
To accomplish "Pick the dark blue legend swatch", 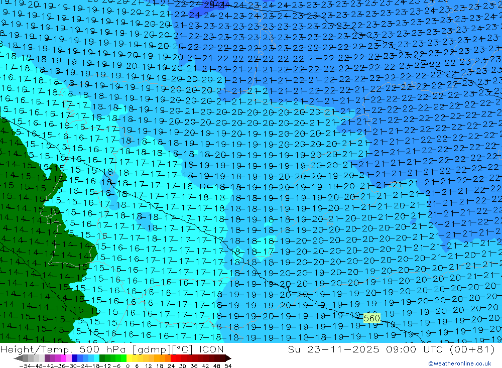I will [74, 358].
